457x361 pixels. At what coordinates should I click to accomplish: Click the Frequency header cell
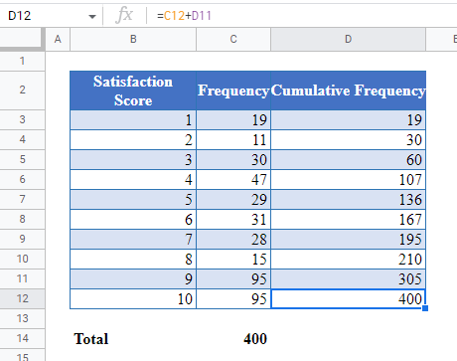click(233, 90)
